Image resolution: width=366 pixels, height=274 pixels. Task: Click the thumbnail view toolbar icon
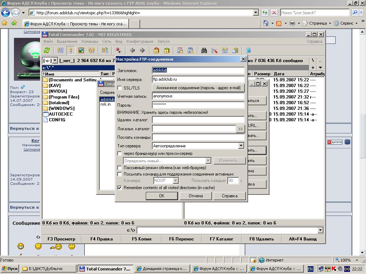(x=81, y=51)
